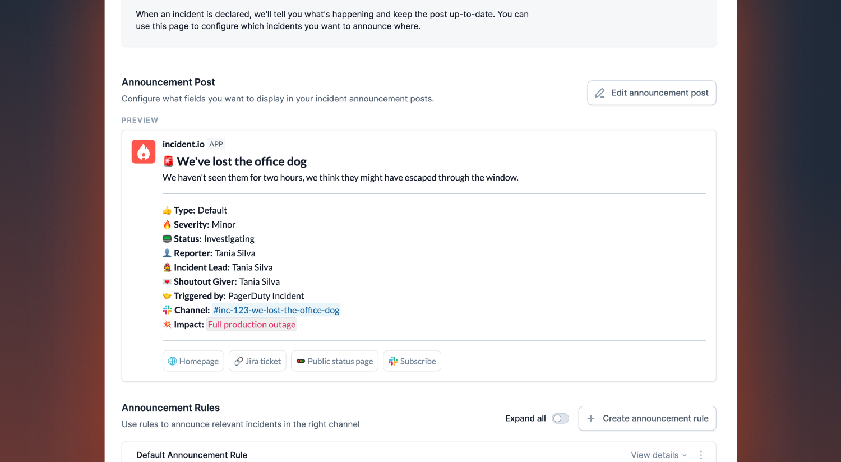Expand View details for default rule
This screenshot has height=462, width=841.
pos(654,455)
